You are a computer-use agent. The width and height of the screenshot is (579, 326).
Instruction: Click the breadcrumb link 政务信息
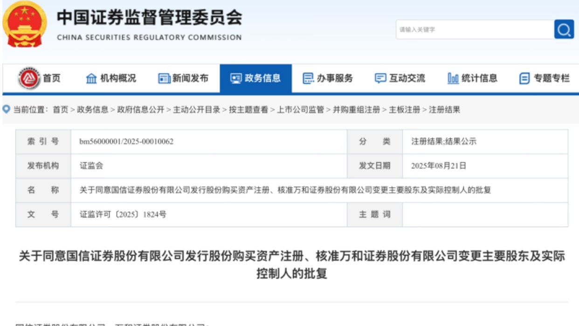point(92,110)
